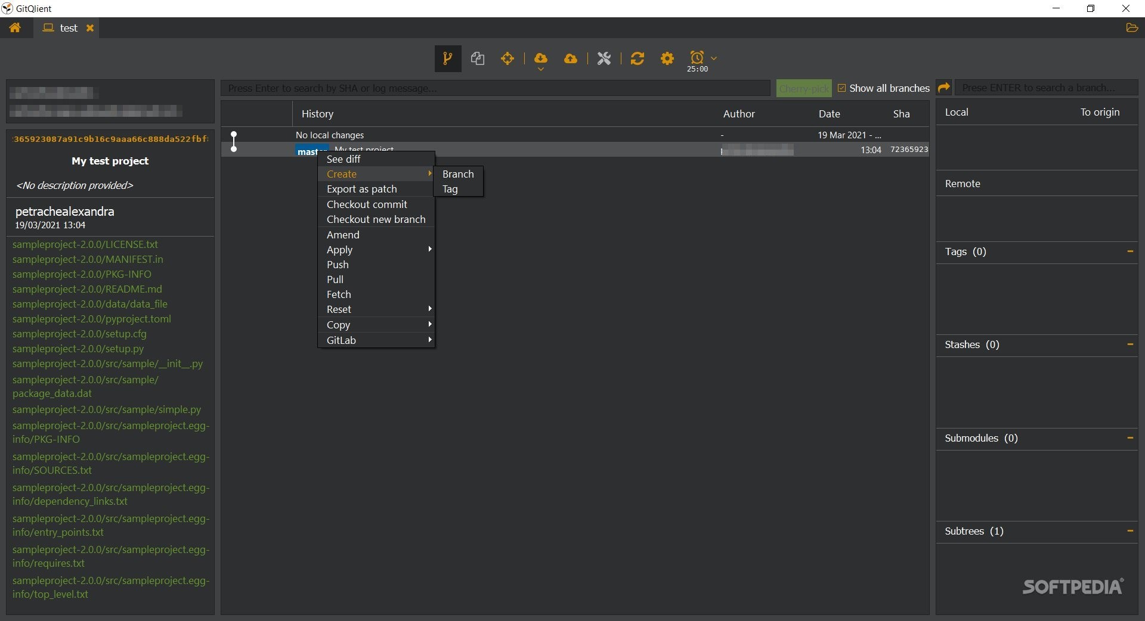
Task: Click the pull cloud download icon
Action: tap(540, 58)
